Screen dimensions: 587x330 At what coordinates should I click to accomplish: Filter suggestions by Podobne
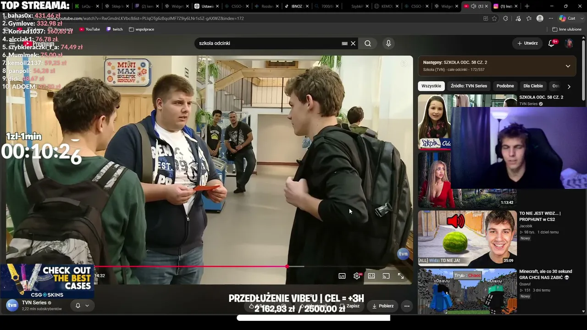pyautogui.click(x=505, y=86)
